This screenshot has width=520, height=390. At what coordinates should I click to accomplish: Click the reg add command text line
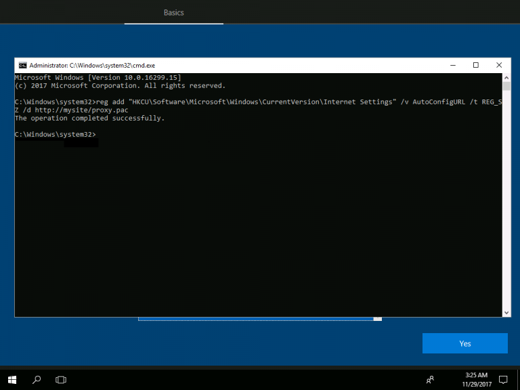pyautogui.click(x=257, y=102)
